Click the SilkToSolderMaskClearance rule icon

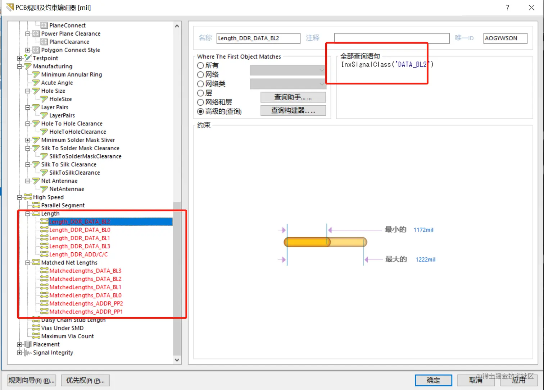coord(44,156)
